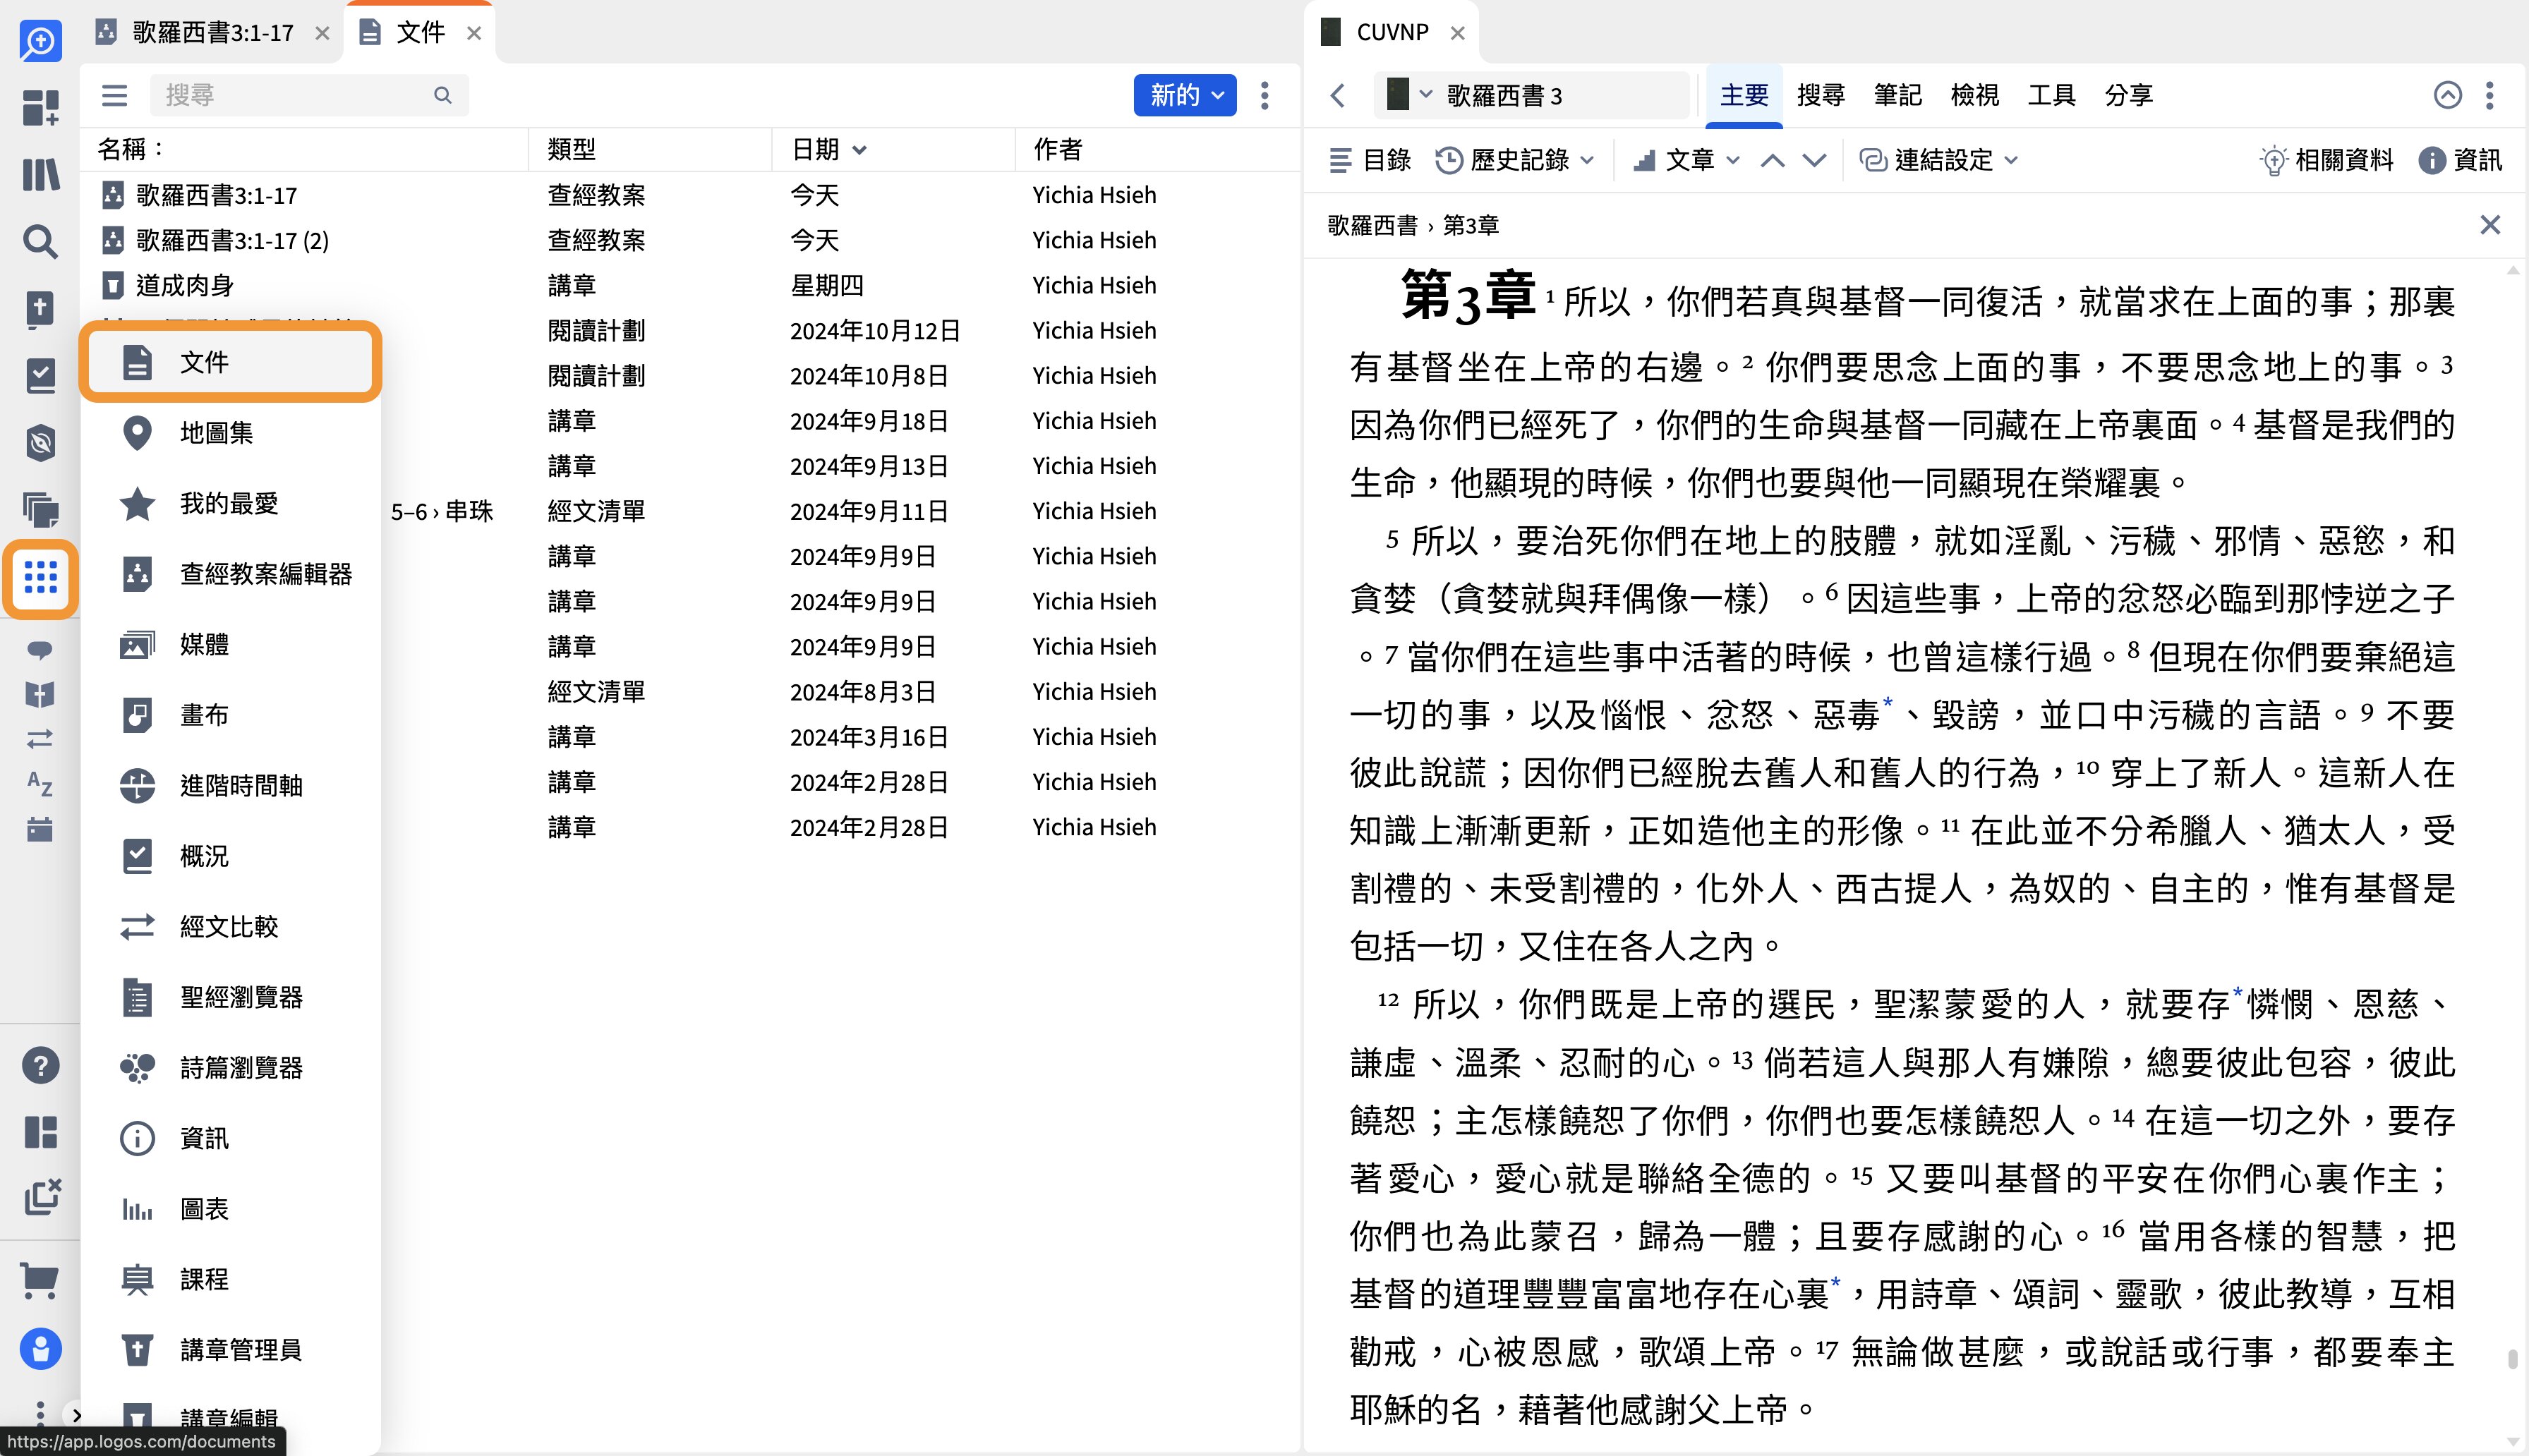Choose 文件 in the apps menu
This screenshot has width=2529, height=1456.
(x=230, y=362)
